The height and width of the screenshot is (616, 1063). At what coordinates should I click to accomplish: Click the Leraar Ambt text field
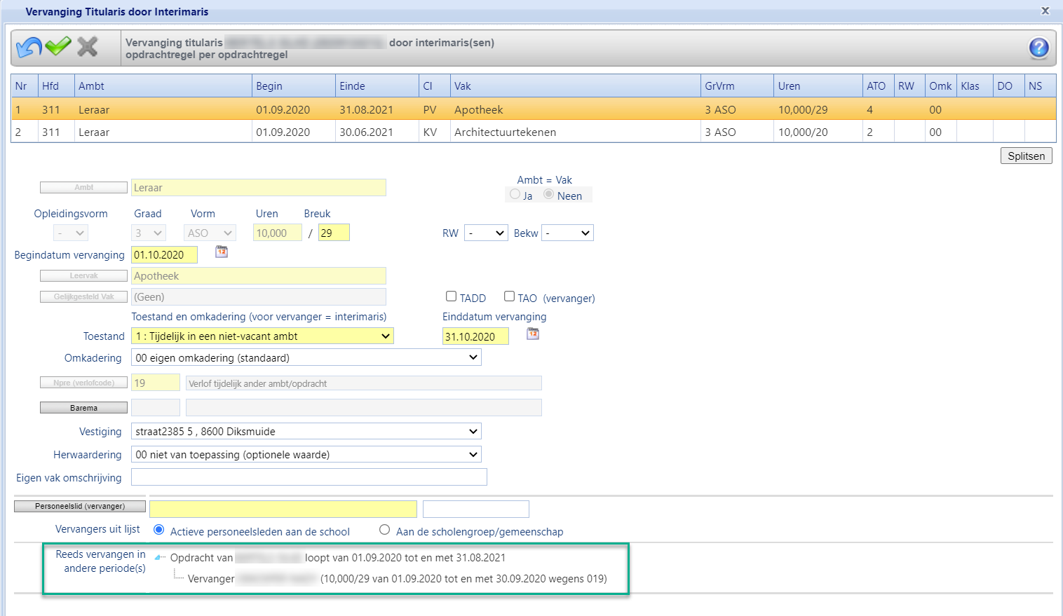pos(259,188)
